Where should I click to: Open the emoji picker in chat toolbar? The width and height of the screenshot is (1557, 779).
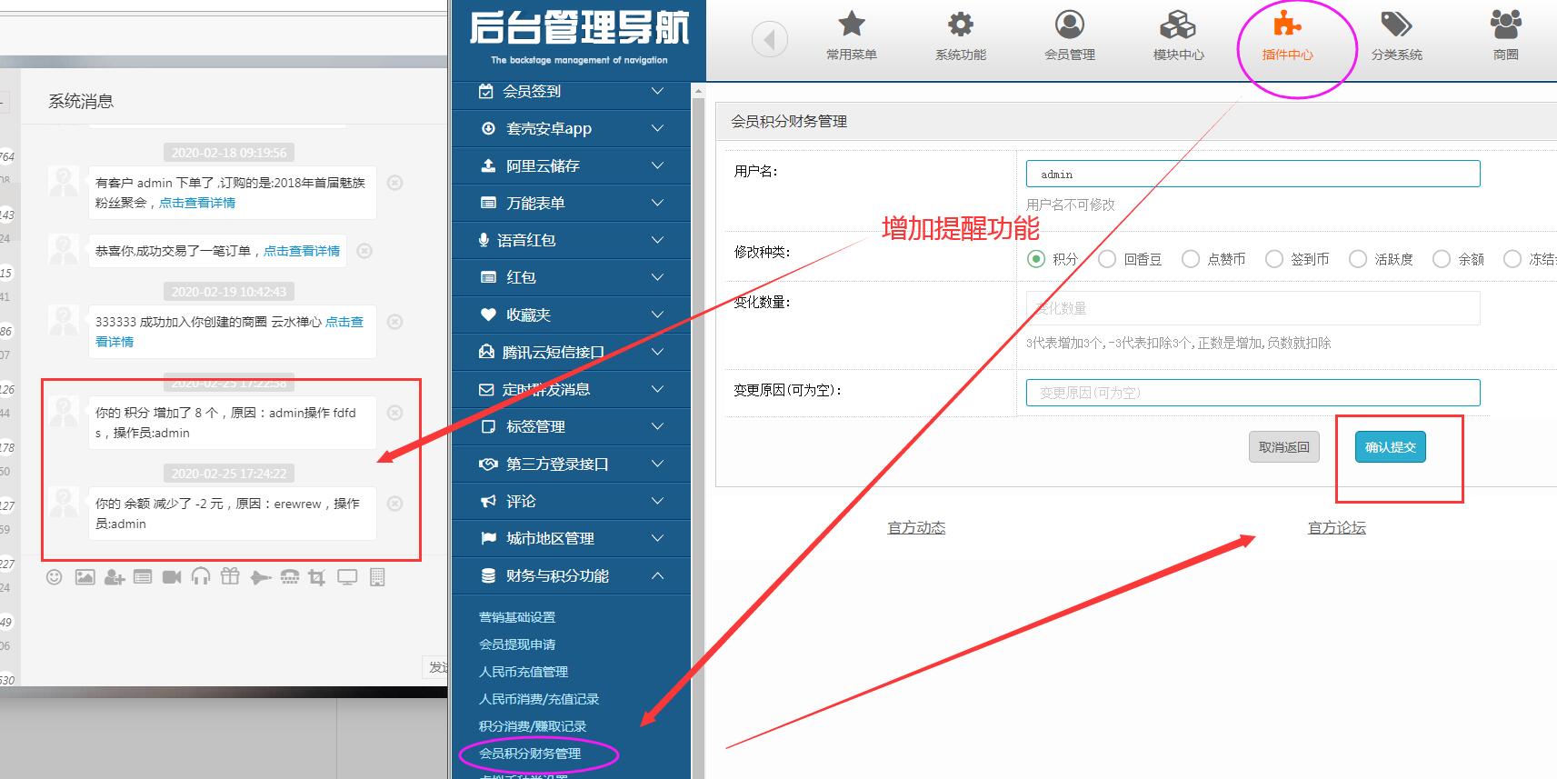[55, 577]
